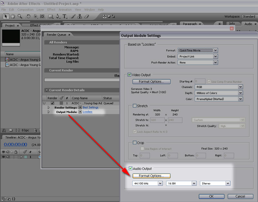Uncheck the Video Output checkbox
The height and width of the screenshot is (202, 258).
pos(130,75)
